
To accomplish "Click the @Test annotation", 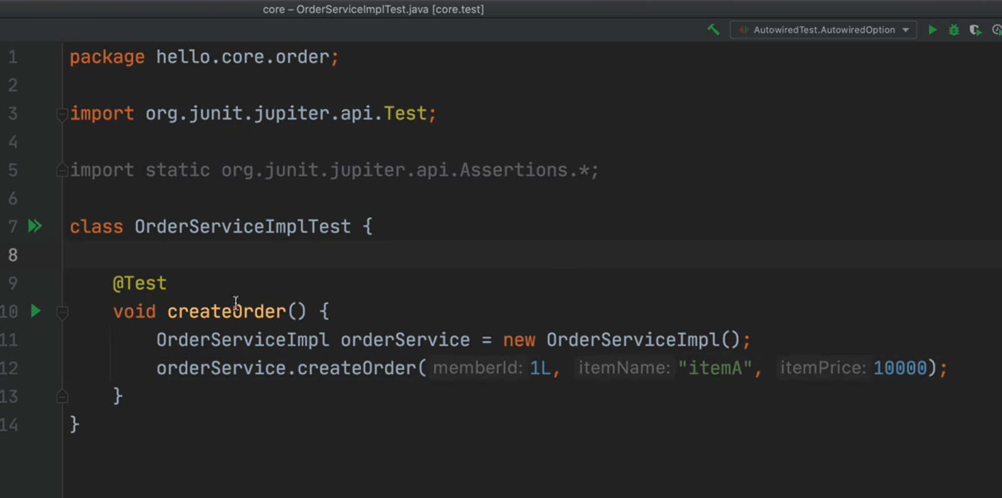I will (x=139, y=283).
